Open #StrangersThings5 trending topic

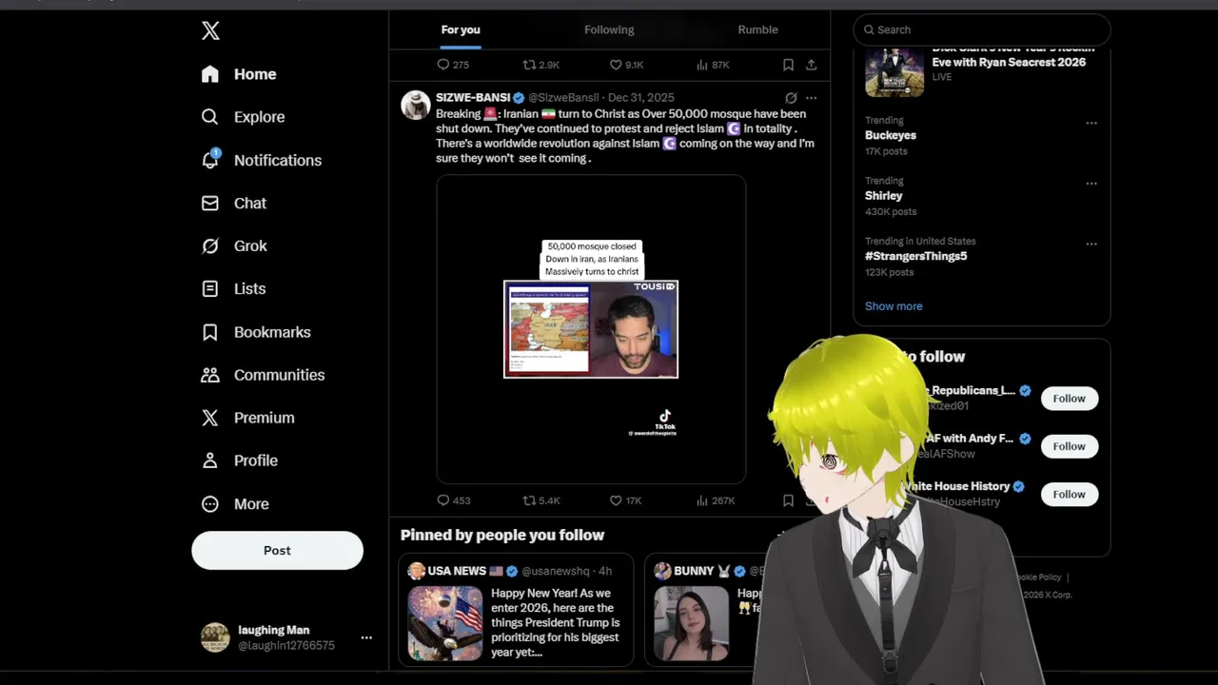coord(916,256)
